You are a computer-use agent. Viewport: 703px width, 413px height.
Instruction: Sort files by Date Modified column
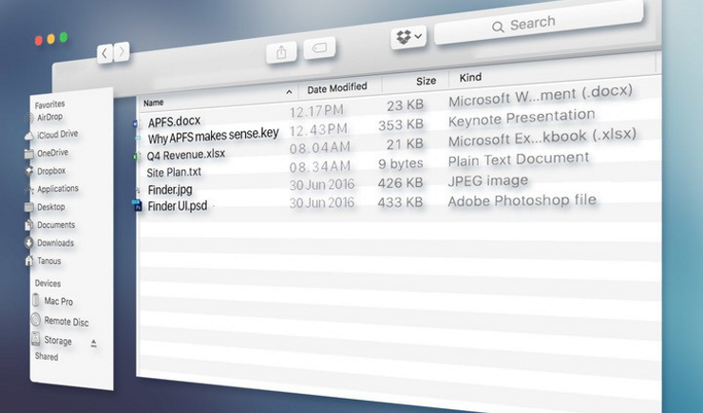(x=336, y=88)
